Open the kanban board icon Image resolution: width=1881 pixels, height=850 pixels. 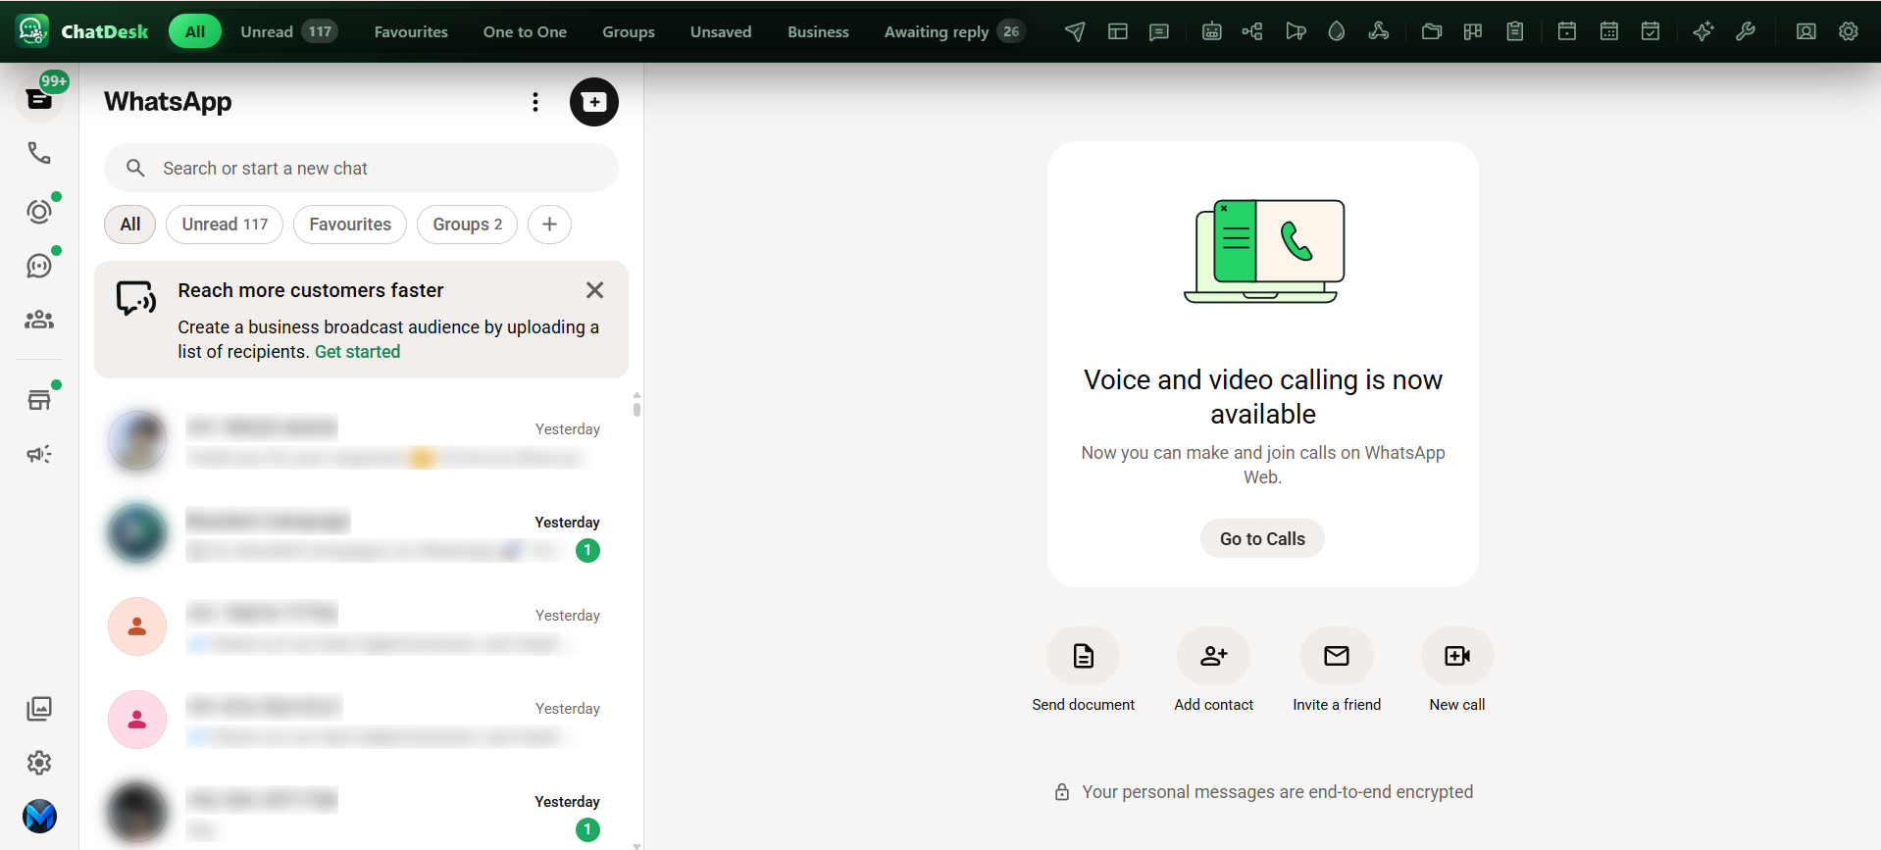[1472, 31]
